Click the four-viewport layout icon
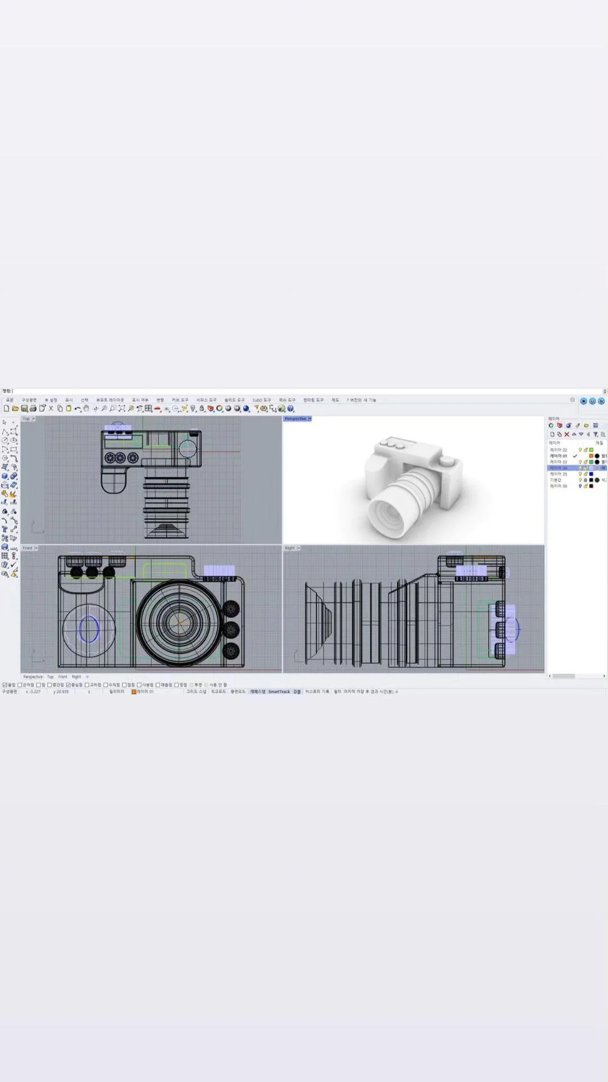The image size is (608, 1082). (149, 409)
